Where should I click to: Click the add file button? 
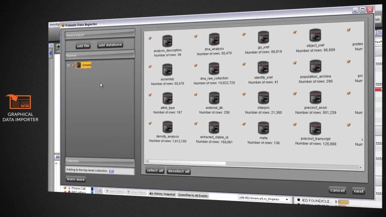83,46
